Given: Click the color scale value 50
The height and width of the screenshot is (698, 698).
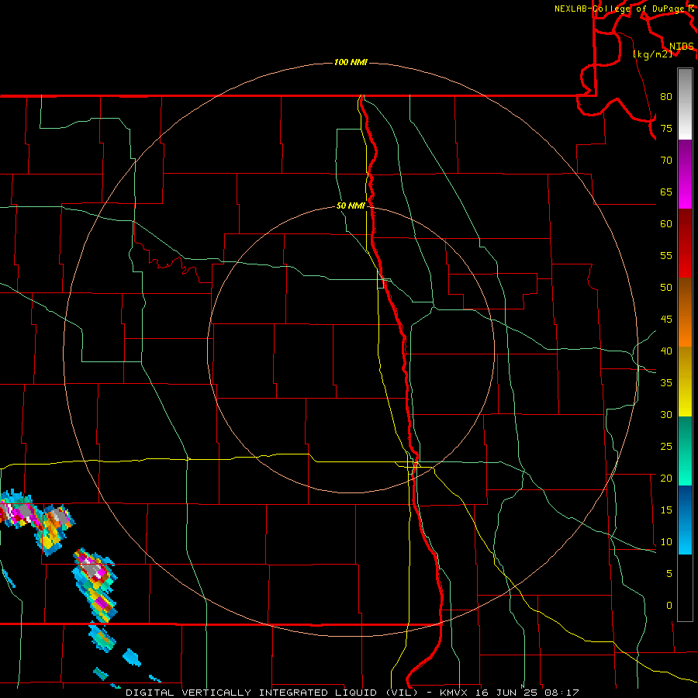Looking at the screenshot, I should pos(666,288).
